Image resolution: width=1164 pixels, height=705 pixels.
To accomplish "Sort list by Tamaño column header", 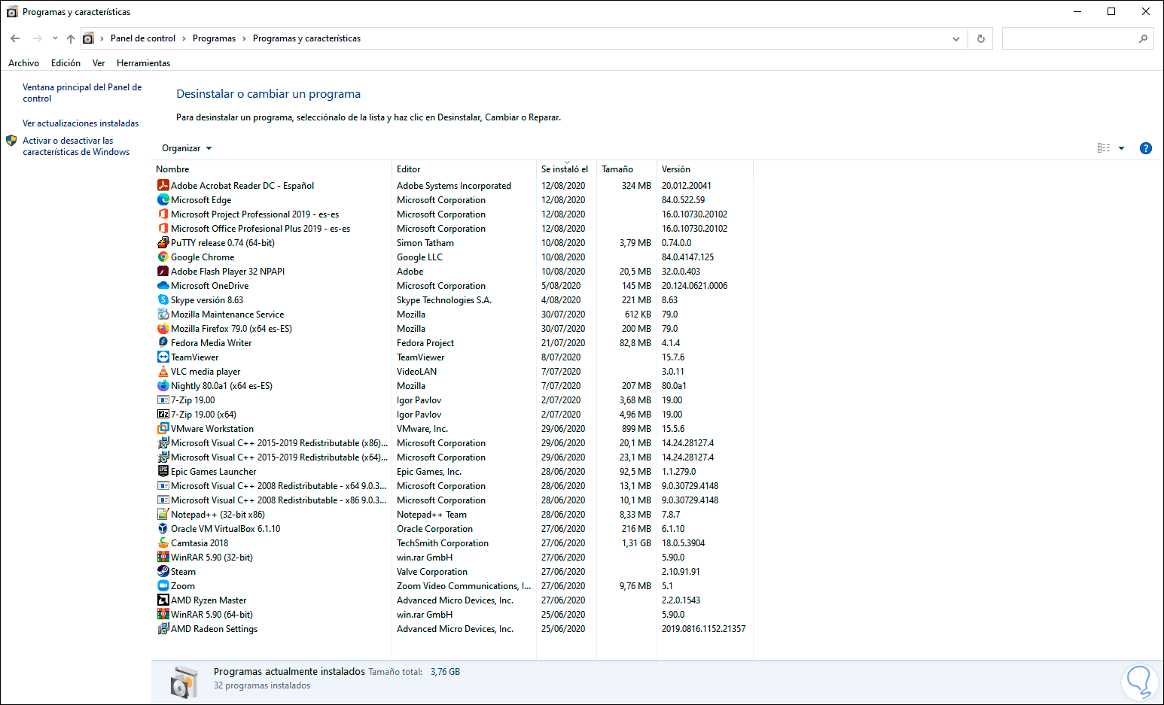I will 626,169.
